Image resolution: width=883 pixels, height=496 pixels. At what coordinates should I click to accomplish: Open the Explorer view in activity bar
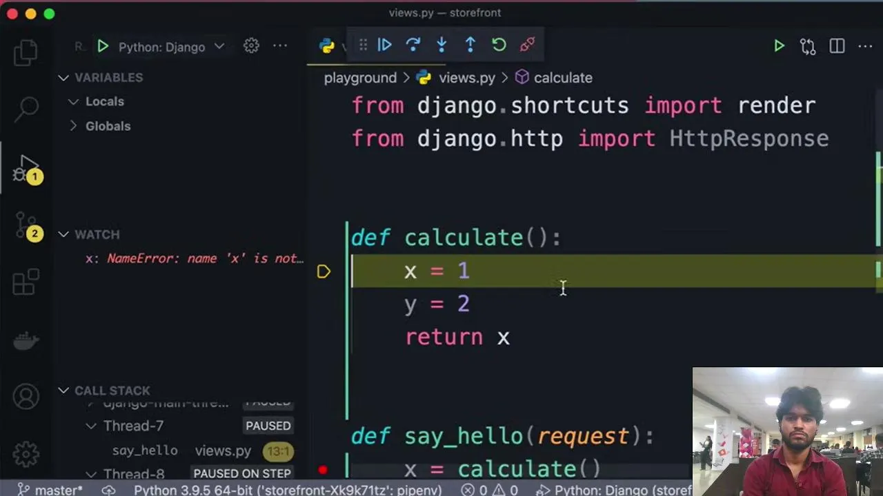[x=26, y=52]
